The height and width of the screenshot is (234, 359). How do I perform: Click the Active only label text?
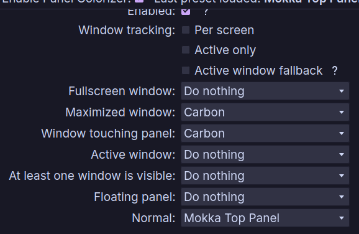point(225,50)
